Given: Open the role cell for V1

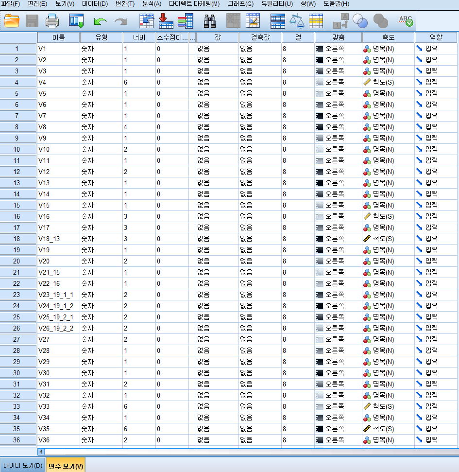Looking at the screenshot, I should click(x=436, y=49).
